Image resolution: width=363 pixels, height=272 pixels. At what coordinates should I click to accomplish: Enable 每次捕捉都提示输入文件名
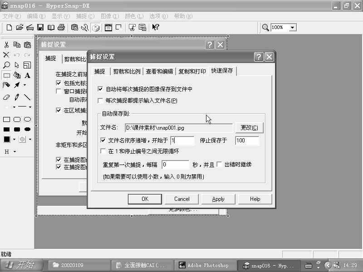coord(101,100)
